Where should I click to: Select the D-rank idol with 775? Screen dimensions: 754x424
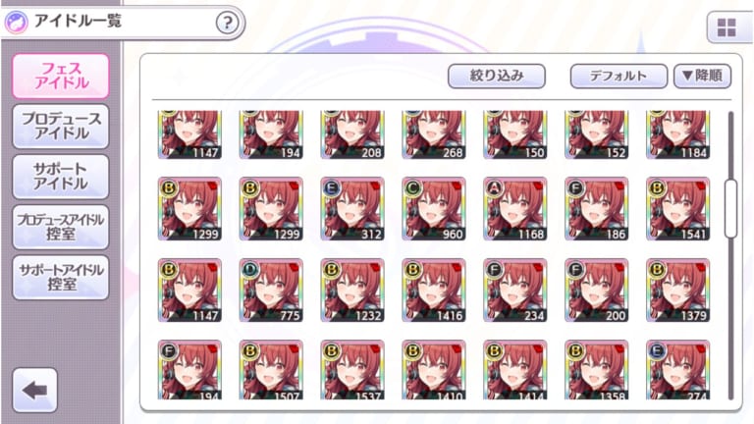tap(271, 290)
